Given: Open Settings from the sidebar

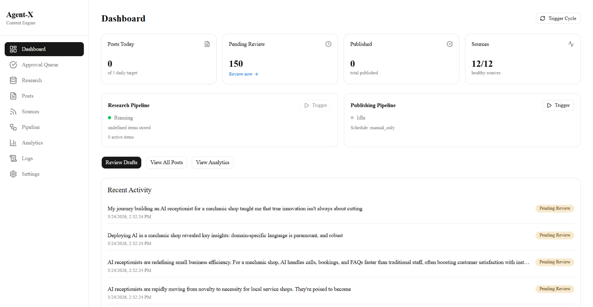Looking at the screenshot, I should point(44,174).
